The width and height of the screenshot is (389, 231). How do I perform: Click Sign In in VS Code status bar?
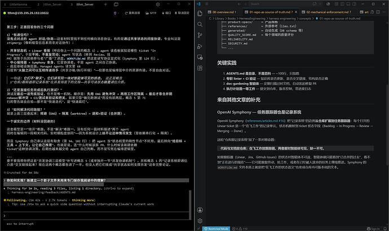tap(373, 229)
